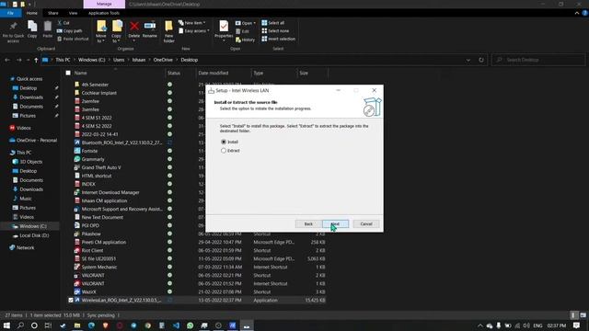Select 3D Objects under This PC
The width and height of the screenshot is (589, 331).
point(30,162)
